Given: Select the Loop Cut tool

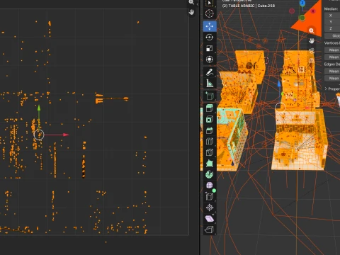Looking at the screenshot, I should click(x=210, y=142).
